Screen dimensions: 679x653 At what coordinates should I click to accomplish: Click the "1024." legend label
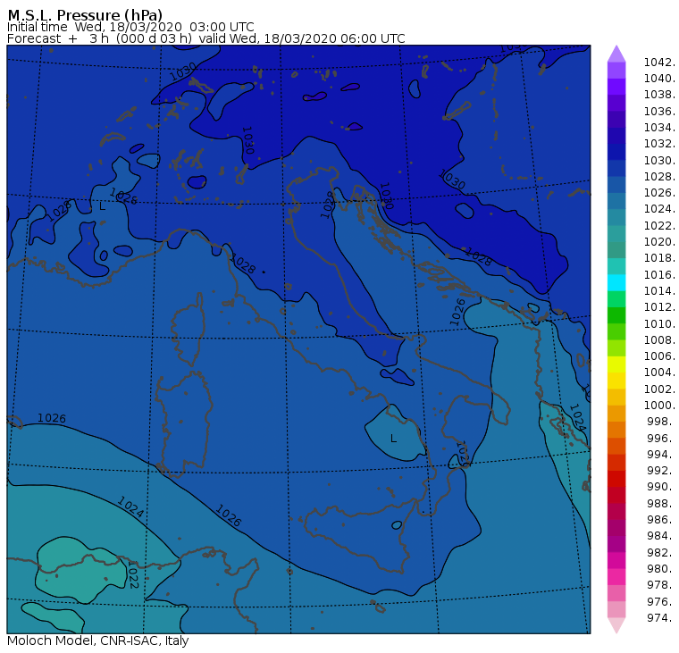click(x=659, y=209)
